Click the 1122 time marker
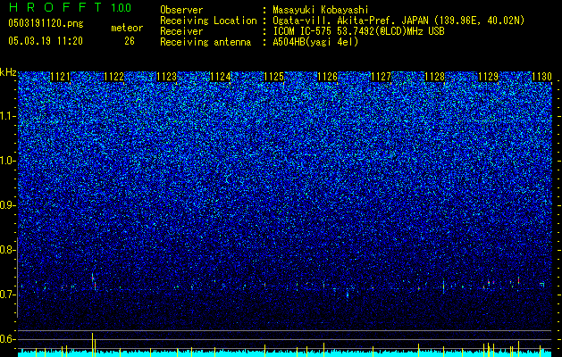Viewport: 562px width, 357px height. pos(114,77)
